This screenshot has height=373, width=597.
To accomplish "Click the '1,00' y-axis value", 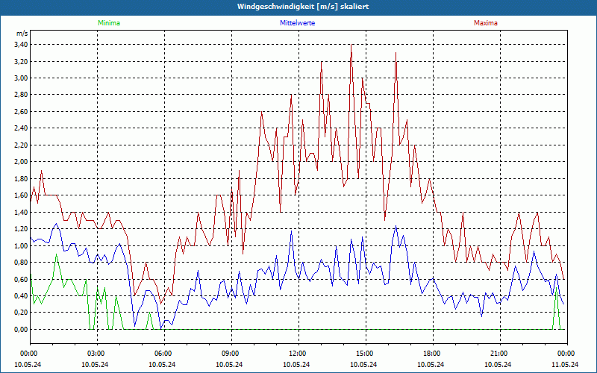I will (x=22, y=245).
